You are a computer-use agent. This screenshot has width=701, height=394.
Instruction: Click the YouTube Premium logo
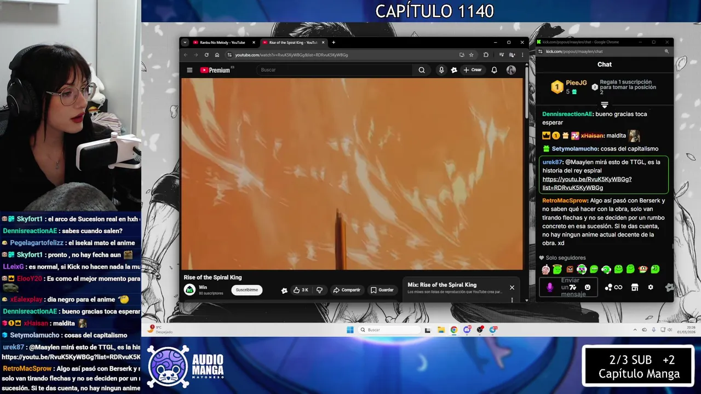pos(216,70)
